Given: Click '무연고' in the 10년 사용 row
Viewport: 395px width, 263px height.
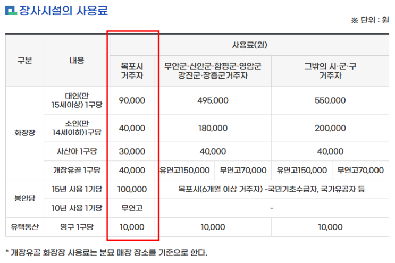Looking at the screenshot, I should click(x=132, y=208).
